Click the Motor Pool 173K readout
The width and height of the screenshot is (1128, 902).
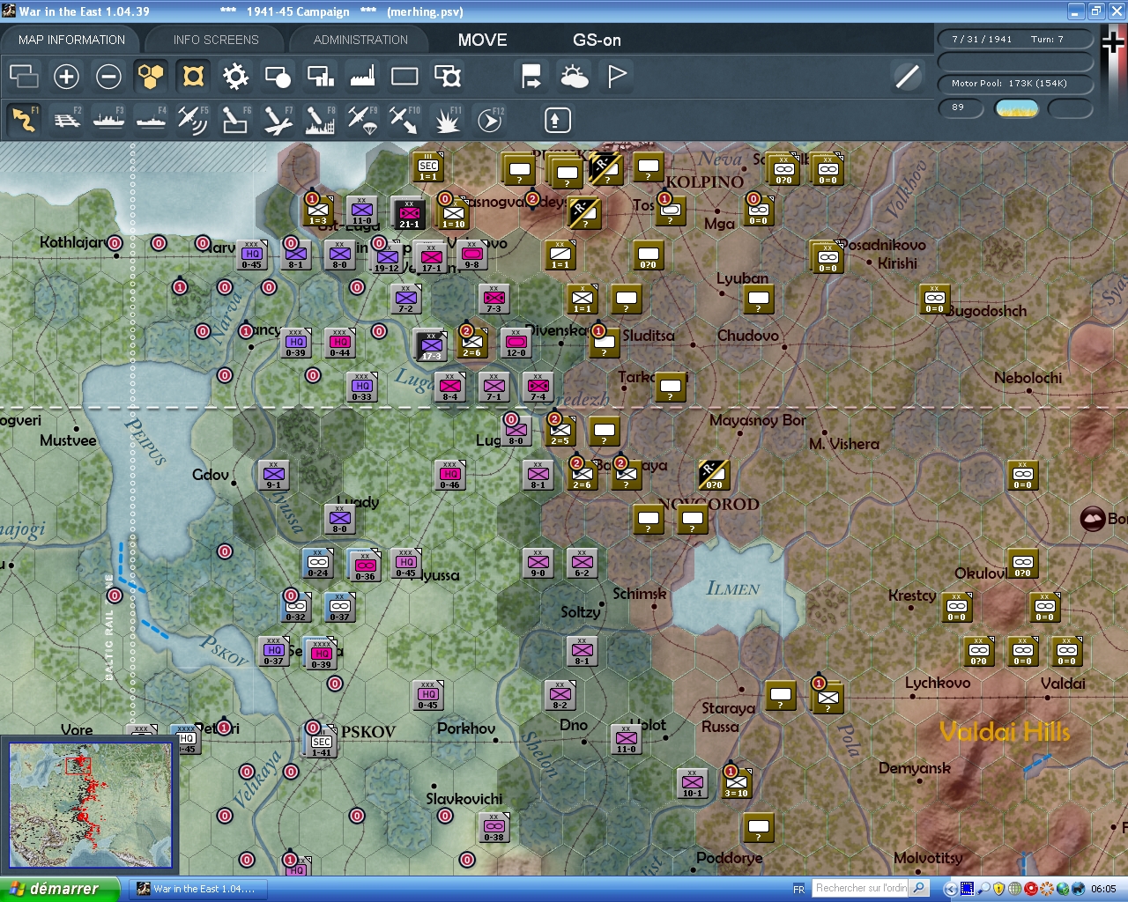point(1015,84)
